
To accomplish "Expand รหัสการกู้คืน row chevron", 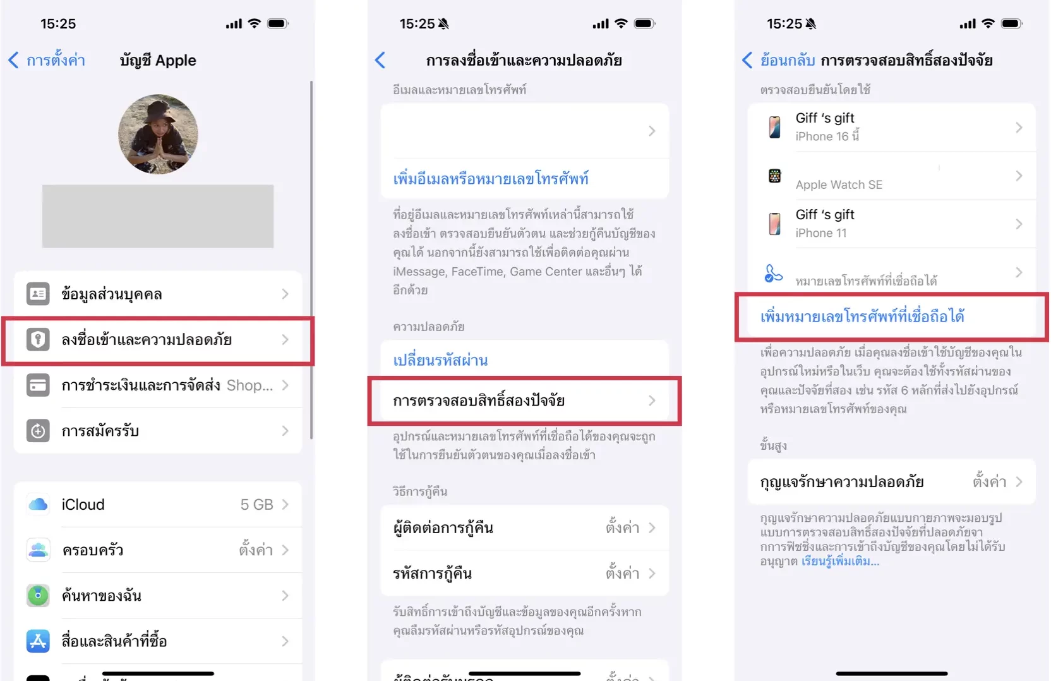I will pos(652,574).
